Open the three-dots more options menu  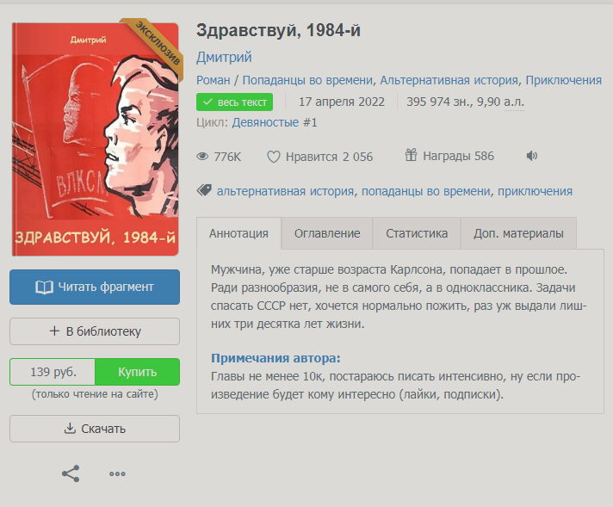[x=117, y=473]
